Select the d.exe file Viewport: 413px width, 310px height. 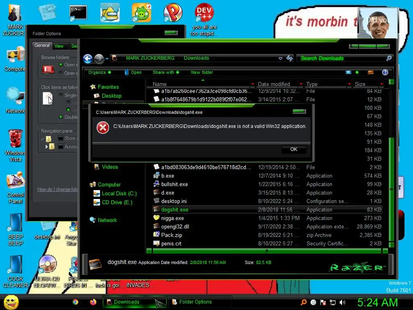[167, 193]
